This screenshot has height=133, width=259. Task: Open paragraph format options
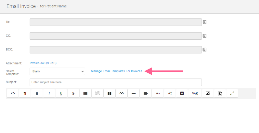point(25,93)
